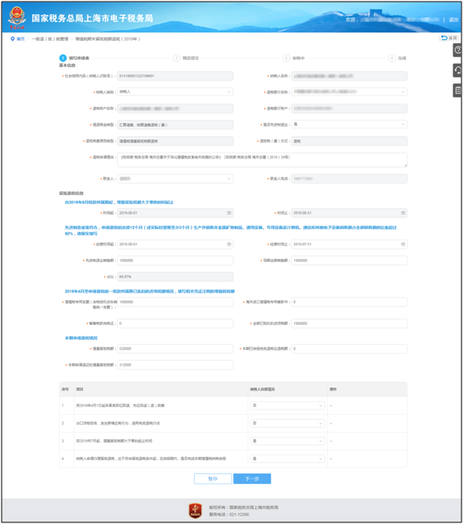
Task: Expand the 纳税人类别 dropdown
Action: click(x=175, y=91)
